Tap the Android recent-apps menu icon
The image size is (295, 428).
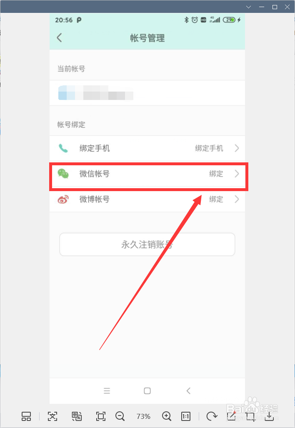pyautogui.click(x=107, y=391)
